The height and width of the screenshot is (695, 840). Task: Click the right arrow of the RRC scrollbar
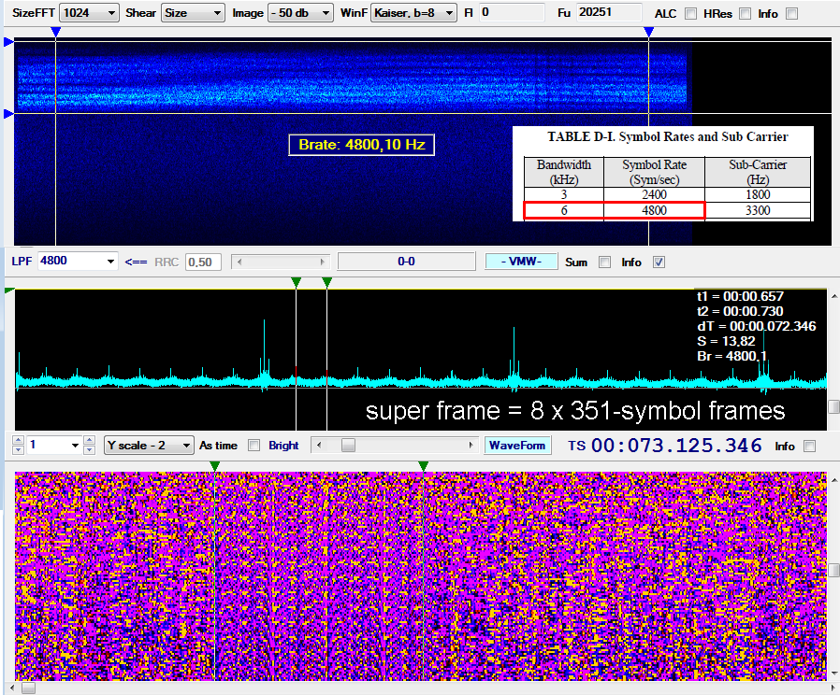coord(324,262)
